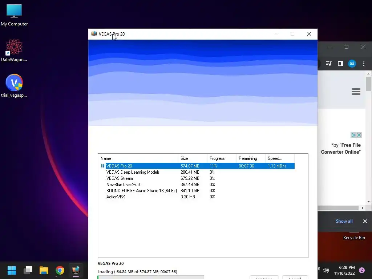The height and width of the screenshot is (279, 372).
Task: Open the My Computer desktop icon
Action: 14,15
